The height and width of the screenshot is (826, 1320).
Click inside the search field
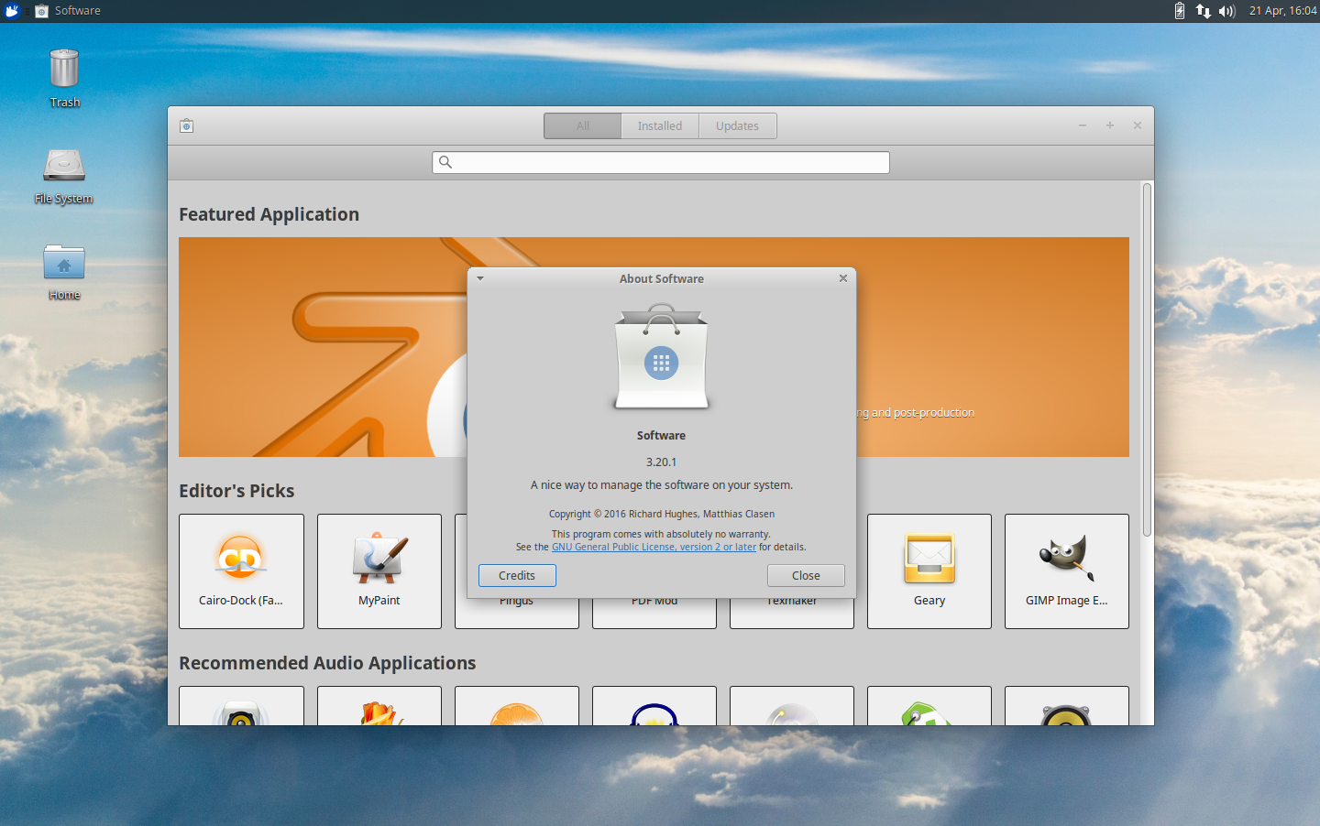pos(660,162)
